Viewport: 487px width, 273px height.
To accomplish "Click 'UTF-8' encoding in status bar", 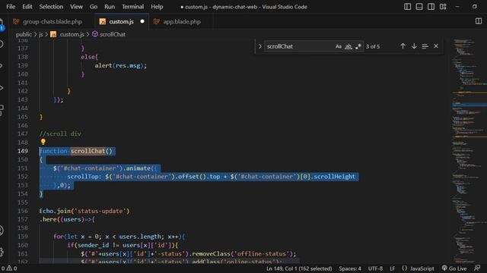I will (x=375, y=268).
